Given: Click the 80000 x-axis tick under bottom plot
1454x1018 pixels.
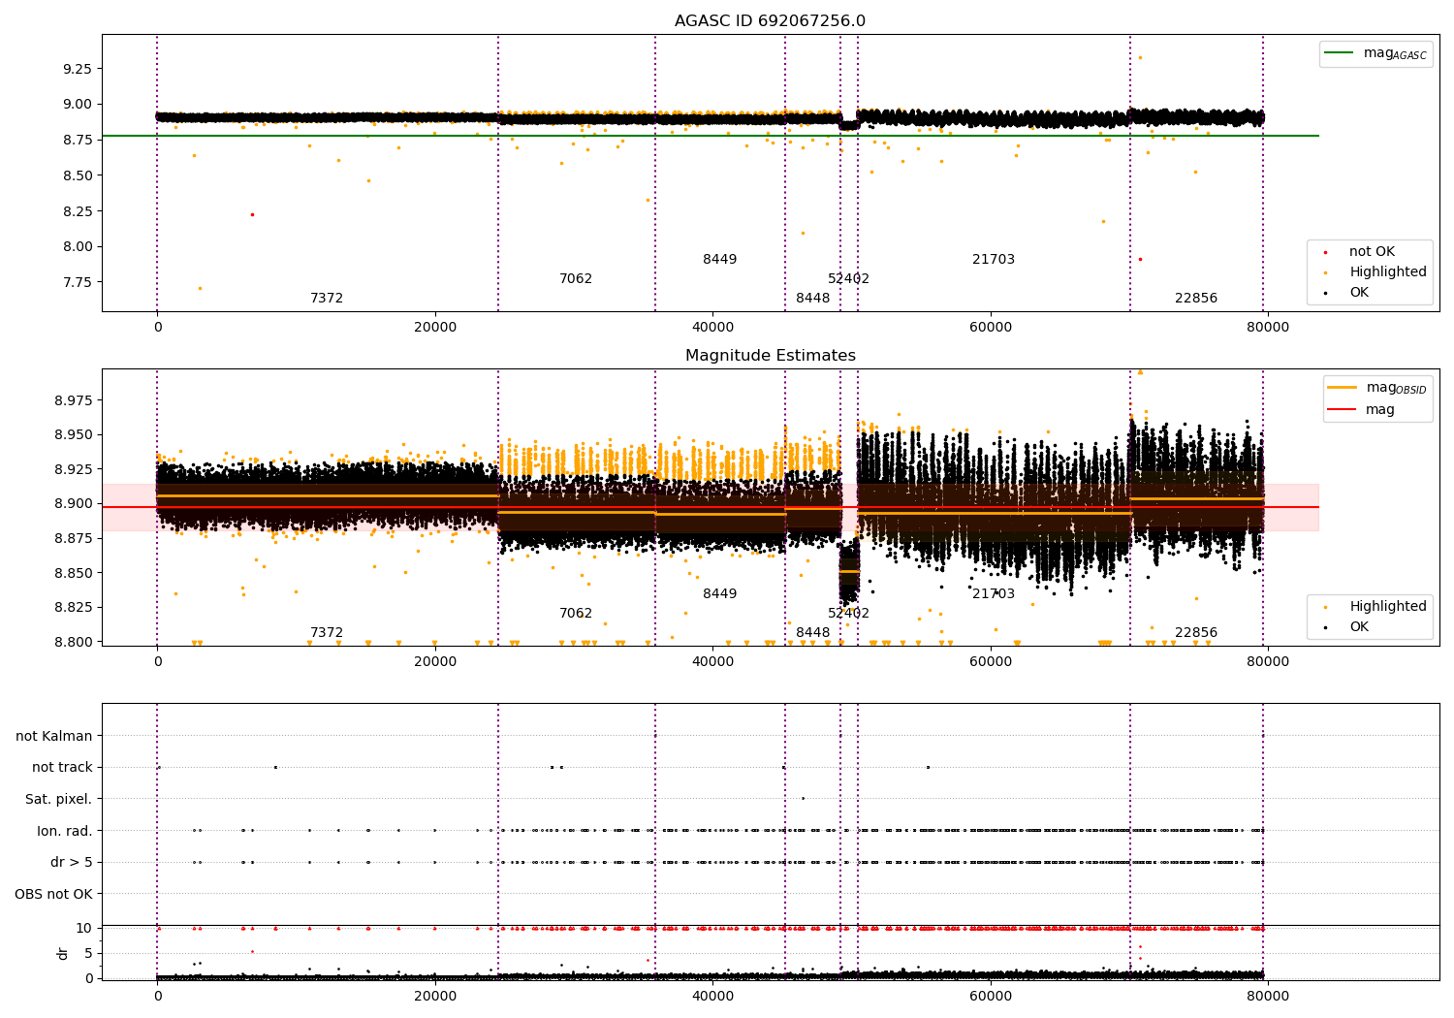Looking at the screenshot, I should [x=1268, y=997].
